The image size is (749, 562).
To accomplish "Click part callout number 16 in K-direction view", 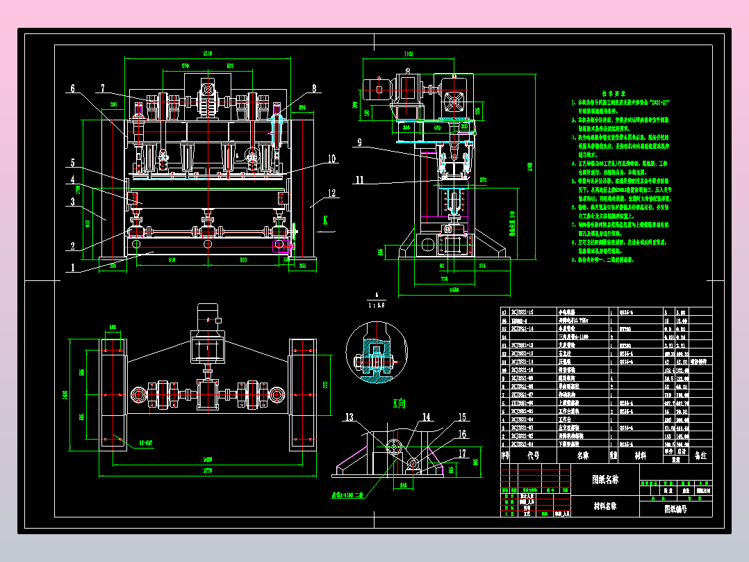I will pos(462,434).
